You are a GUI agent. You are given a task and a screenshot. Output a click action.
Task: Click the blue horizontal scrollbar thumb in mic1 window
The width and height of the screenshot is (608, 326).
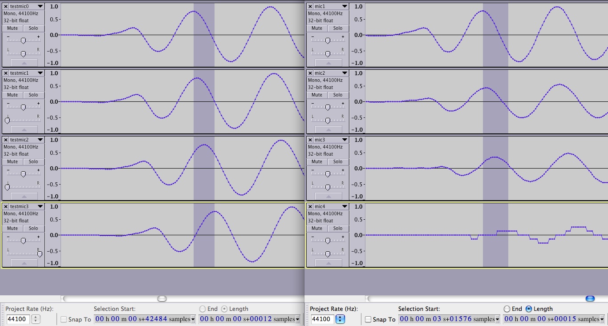[x=590, y=298]
